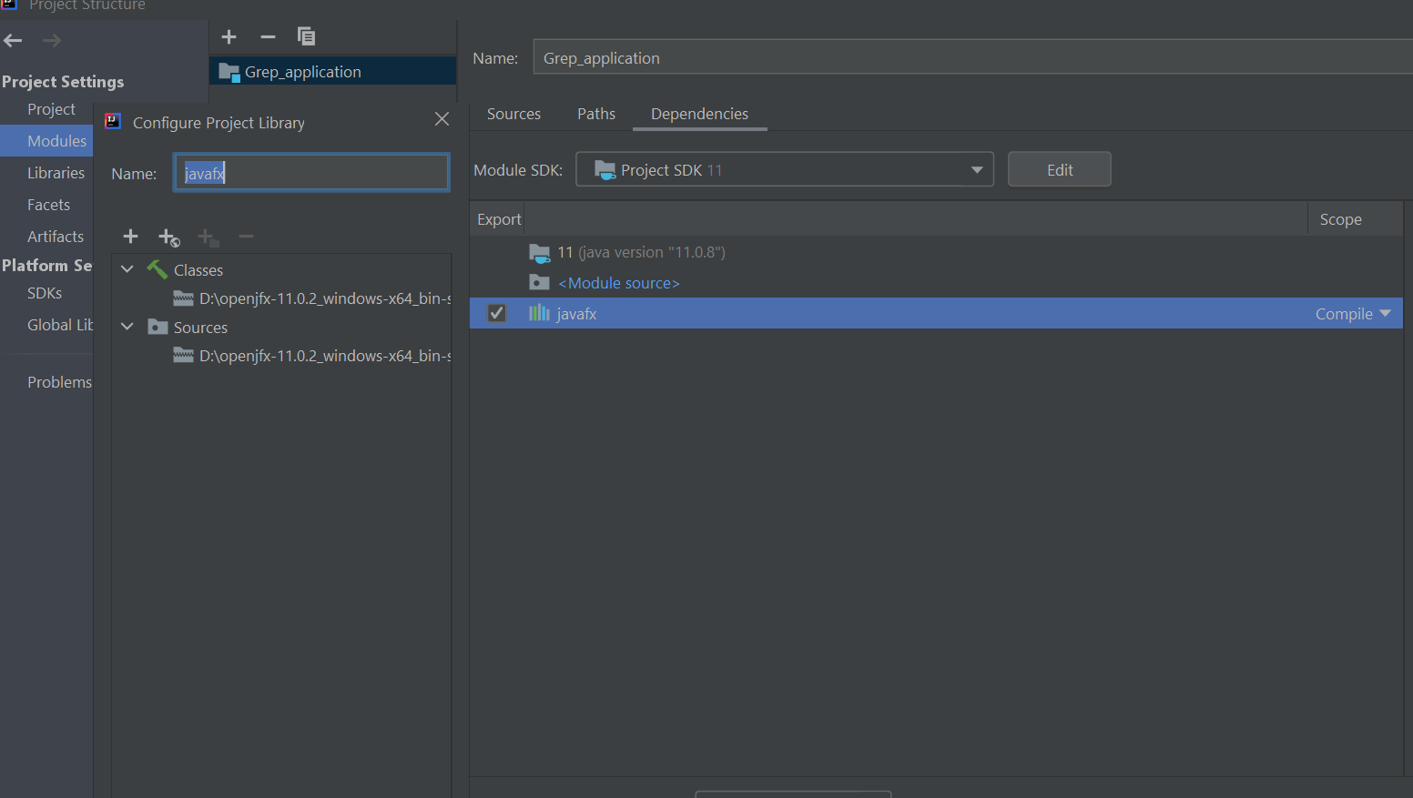Uncheck Export for javafx dependency
The height and width of the screenshot is (798, 1413).
coord(497,313)
